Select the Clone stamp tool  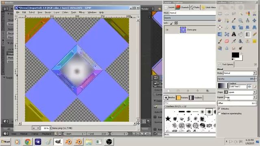tap(248, 41)
